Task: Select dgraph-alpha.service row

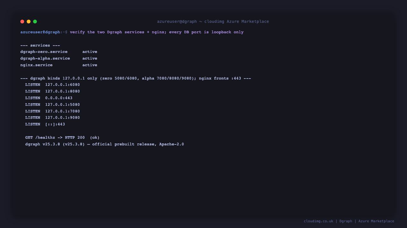Action: tap(59, 59)
